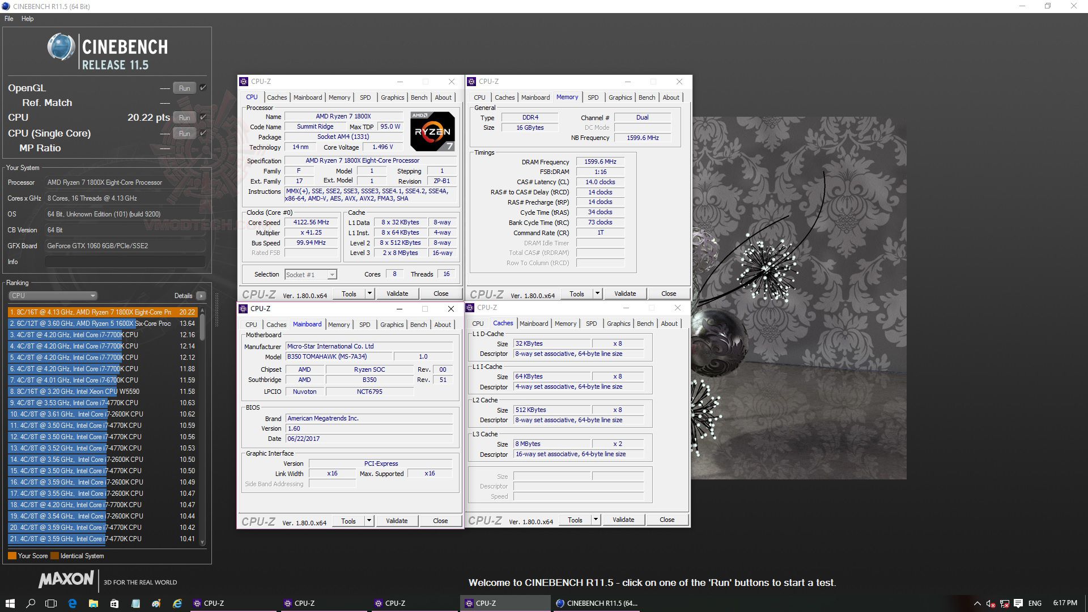
Task: Click the Details arrow icon in Ranking
Action: tap(201, 296)
